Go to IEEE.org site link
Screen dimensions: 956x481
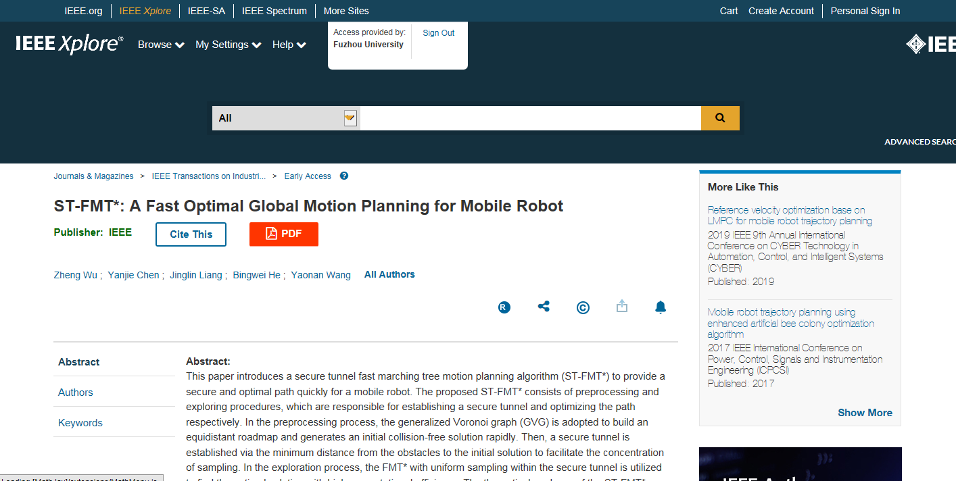pyautogui.click(x=83, y=11)
